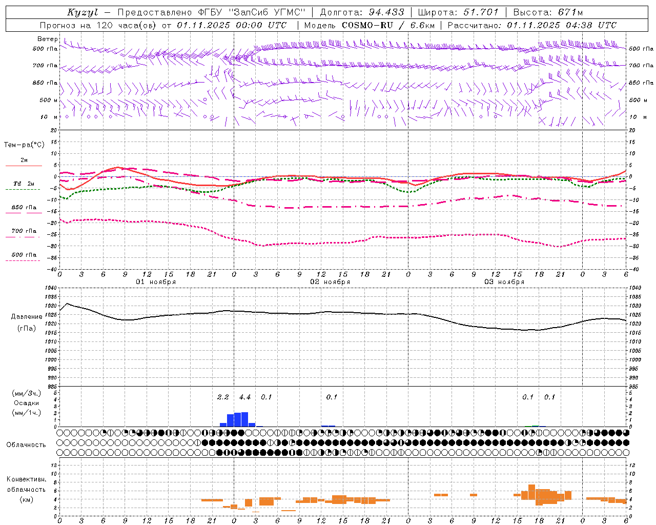The width and height of the screenshot is (656, 525).
Task: Click the solid red line sample under '2м' legend
Action: pos(24,166)
